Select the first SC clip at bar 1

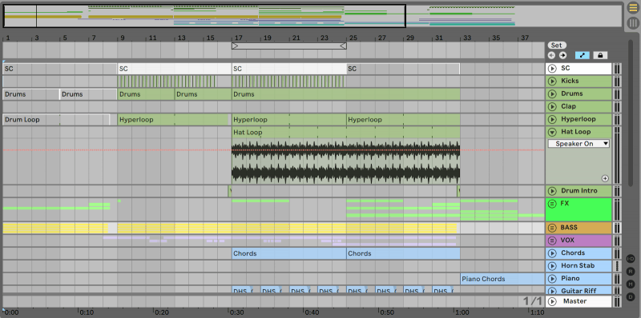coord(60,69)
